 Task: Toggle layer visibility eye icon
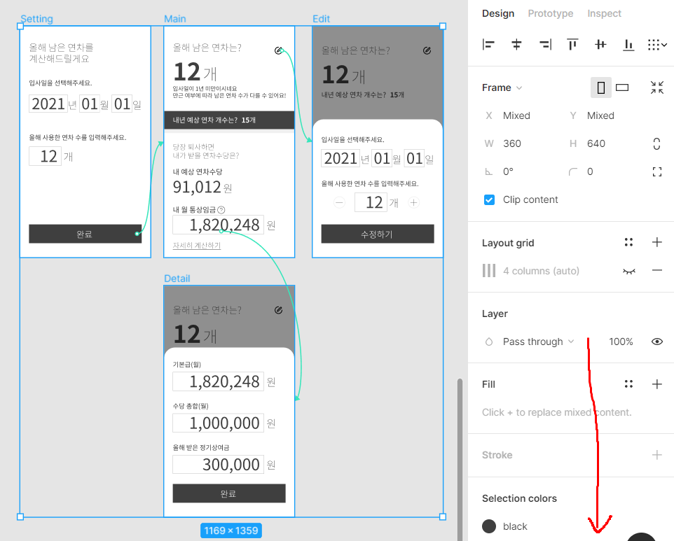pos(656,342)
